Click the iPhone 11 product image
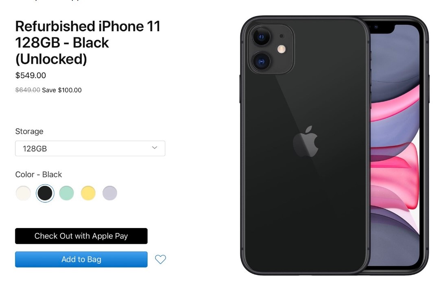The width and height of the screenshot is (441, 291). pos(334,145)
